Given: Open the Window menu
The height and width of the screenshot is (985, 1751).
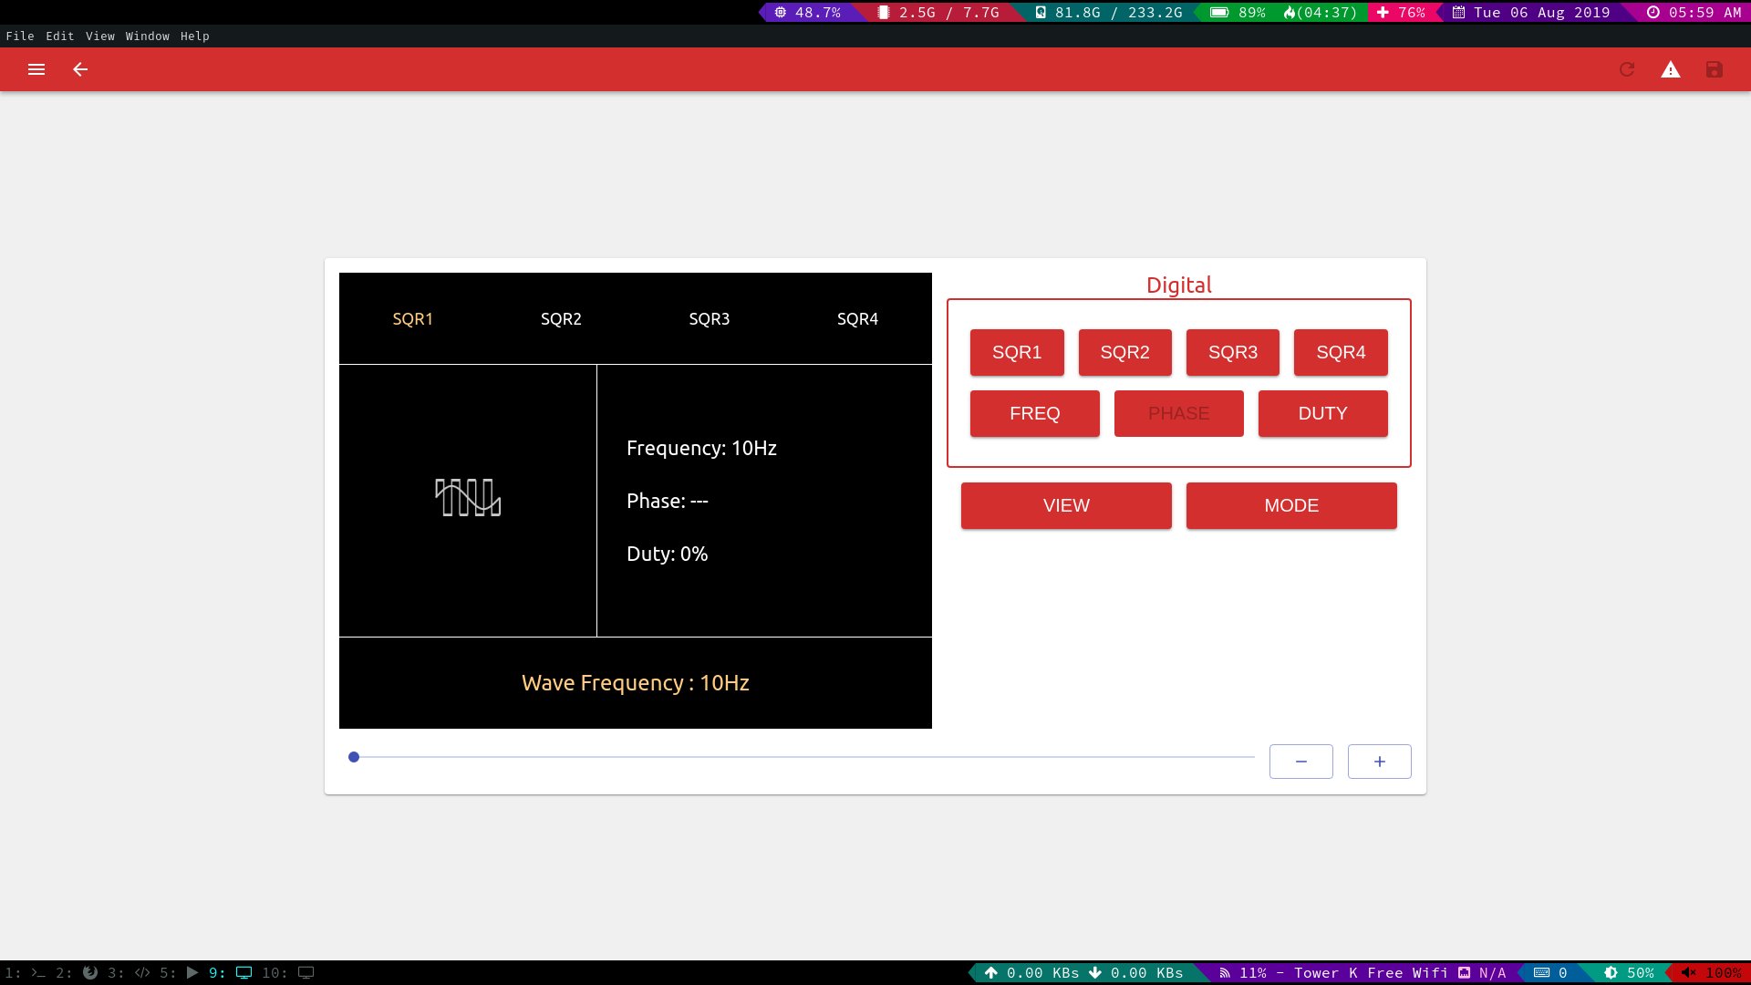Looking at the screenshot, I should coord(147,36).
